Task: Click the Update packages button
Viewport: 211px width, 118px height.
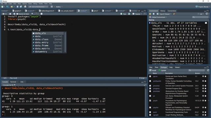Action: click(163, 70)
